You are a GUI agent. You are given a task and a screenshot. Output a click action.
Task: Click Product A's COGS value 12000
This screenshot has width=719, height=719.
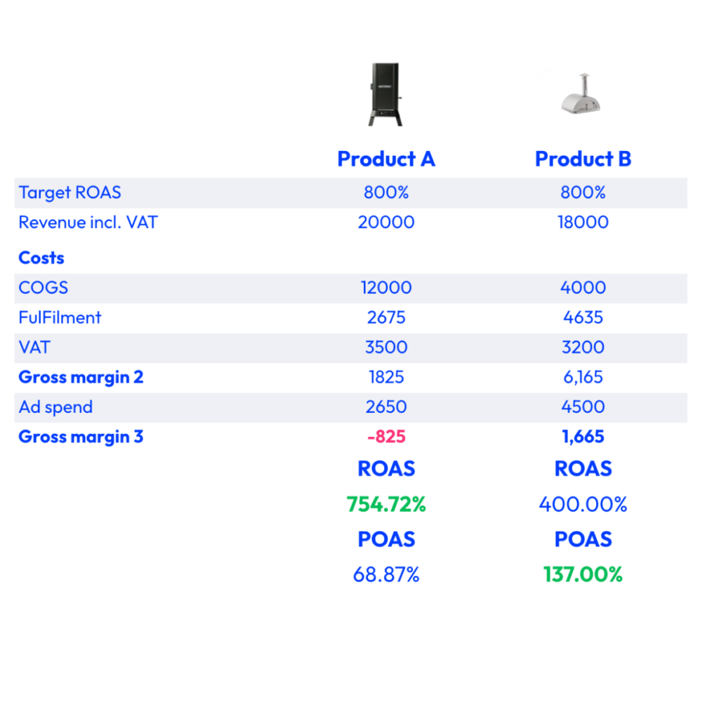pos(386,288)
